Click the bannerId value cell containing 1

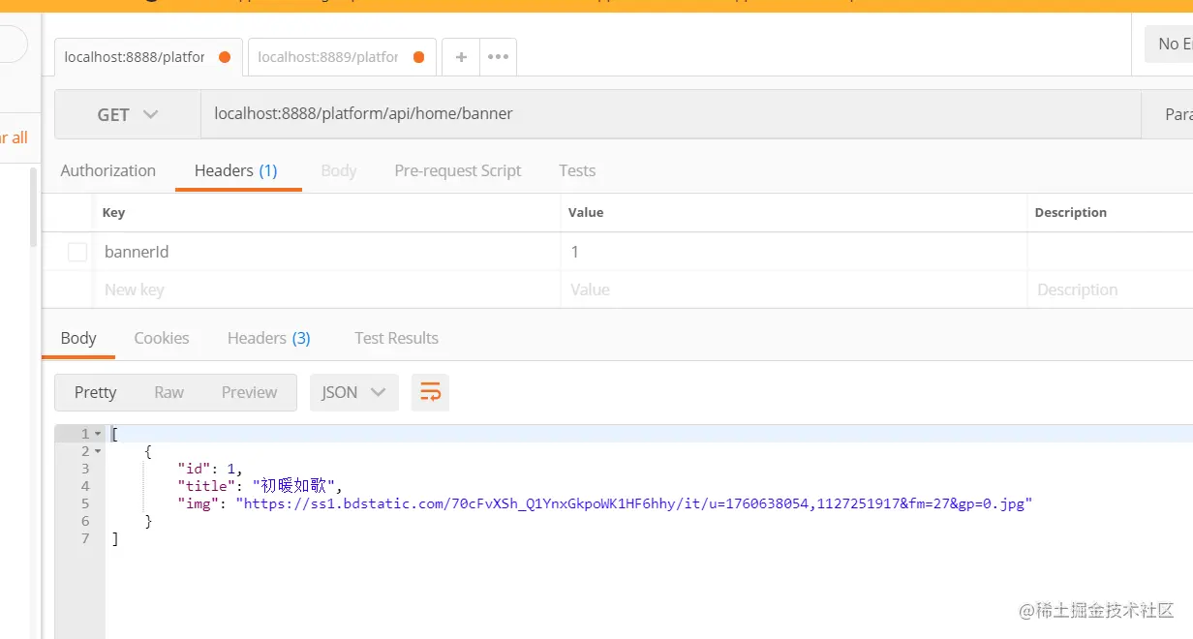click(x=793, y=252)
